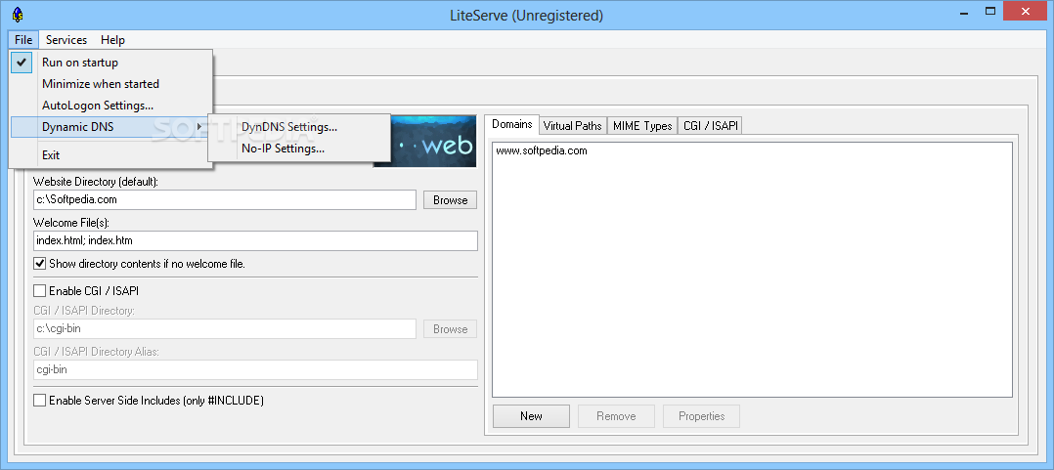Viewport: 1054px width, 470px height.
Task: Click the LiteServe title bar app icon
Action: point(18,14)
